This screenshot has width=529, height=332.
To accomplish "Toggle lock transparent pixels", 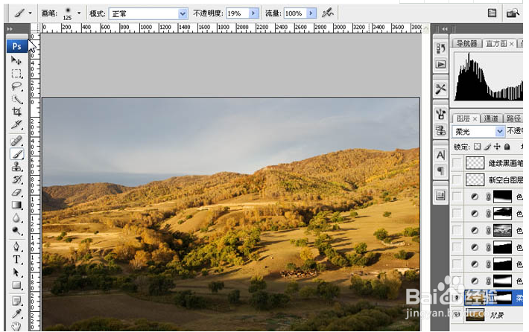I will click(477, 147).
